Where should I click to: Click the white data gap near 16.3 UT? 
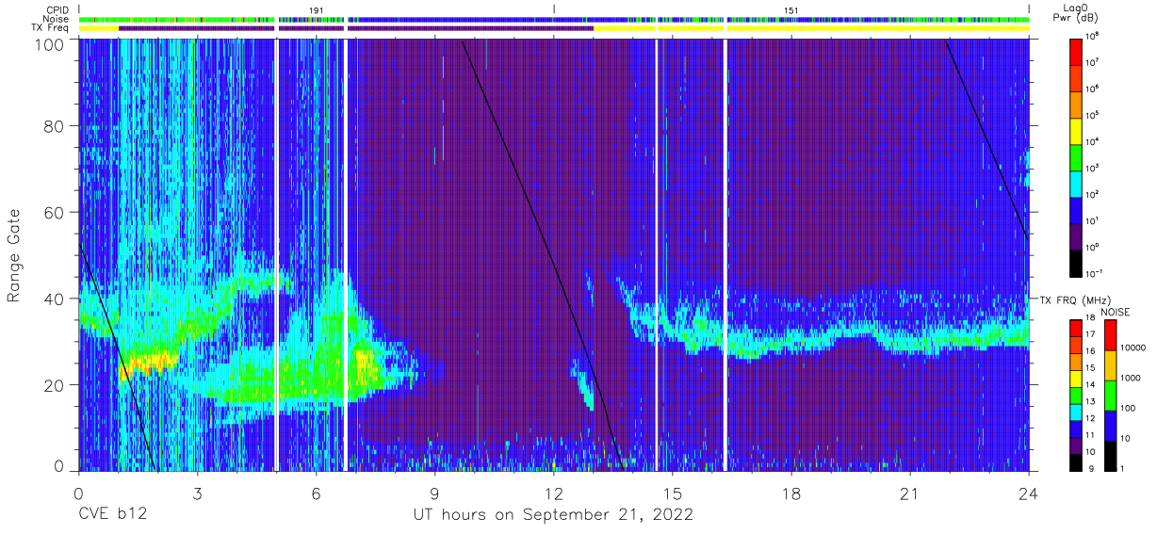(725, 254)
